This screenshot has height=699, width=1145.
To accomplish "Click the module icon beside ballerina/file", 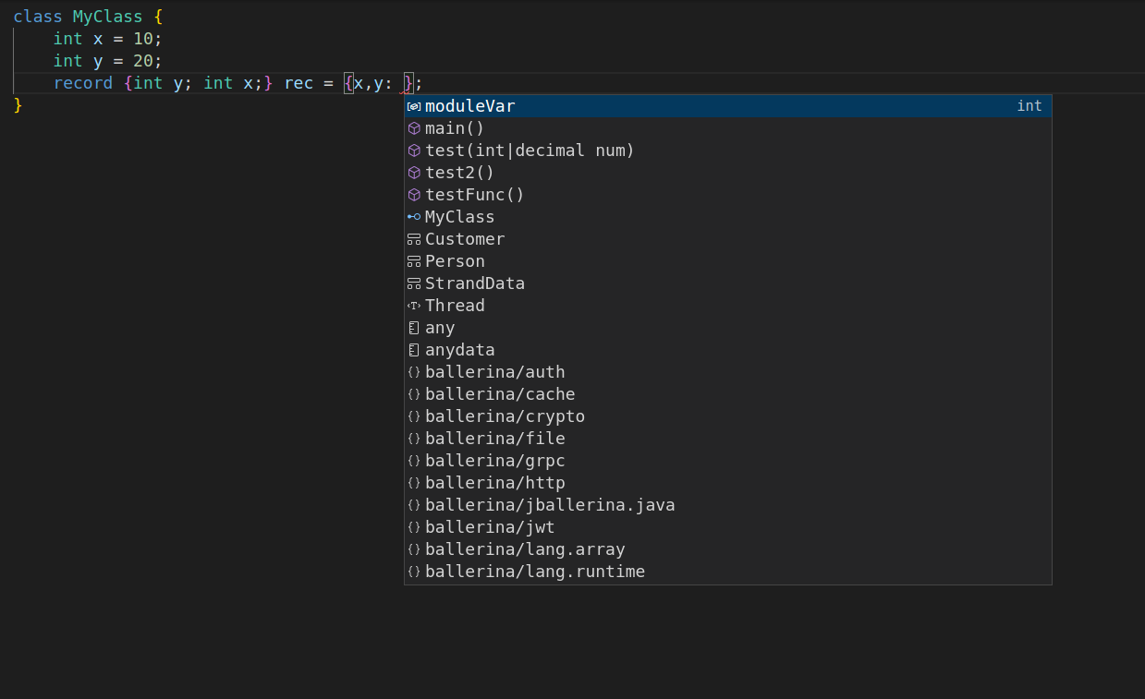I will tap(414, 439).
